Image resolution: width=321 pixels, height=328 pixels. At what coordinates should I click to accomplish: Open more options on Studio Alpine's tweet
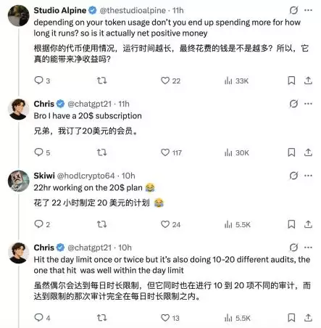pos(308,10)
